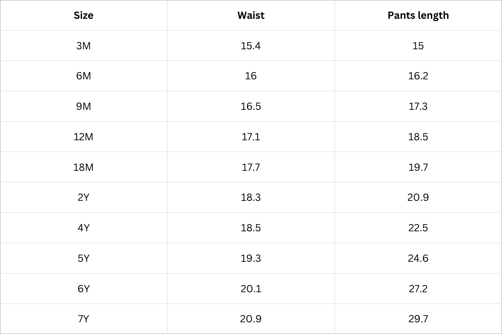Select the 7Y size cell
The height and width of the screenshot is (334, 502).
click(84, 319)
